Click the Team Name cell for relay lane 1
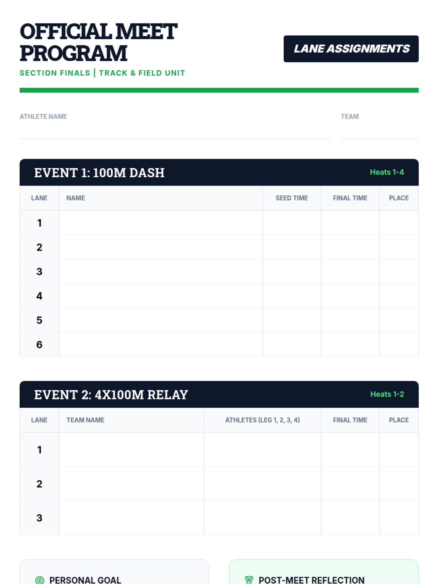Image resolution: width=438 pixels, height=584 pixels. 131,450
